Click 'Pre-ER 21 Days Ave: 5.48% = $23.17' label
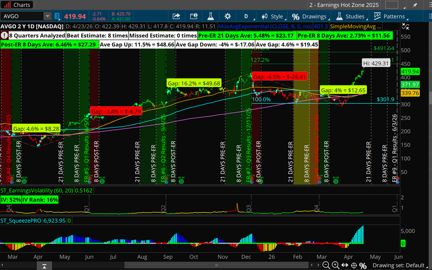Screen dimensions: 432x270 [x=247, y=36]
